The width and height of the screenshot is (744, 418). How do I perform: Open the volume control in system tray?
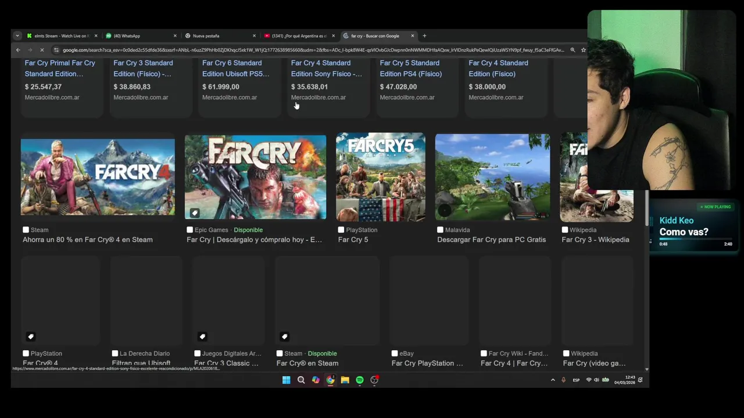pyautogui.click(x=596, y=380)
